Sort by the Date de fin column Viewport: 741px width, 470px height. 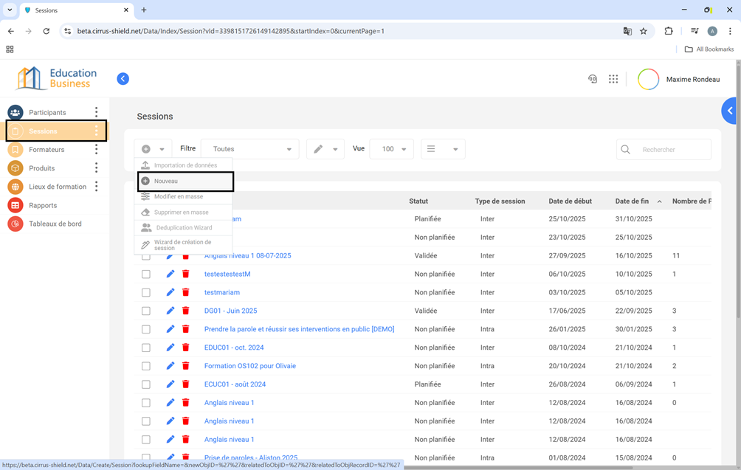[x=632, y=201]
